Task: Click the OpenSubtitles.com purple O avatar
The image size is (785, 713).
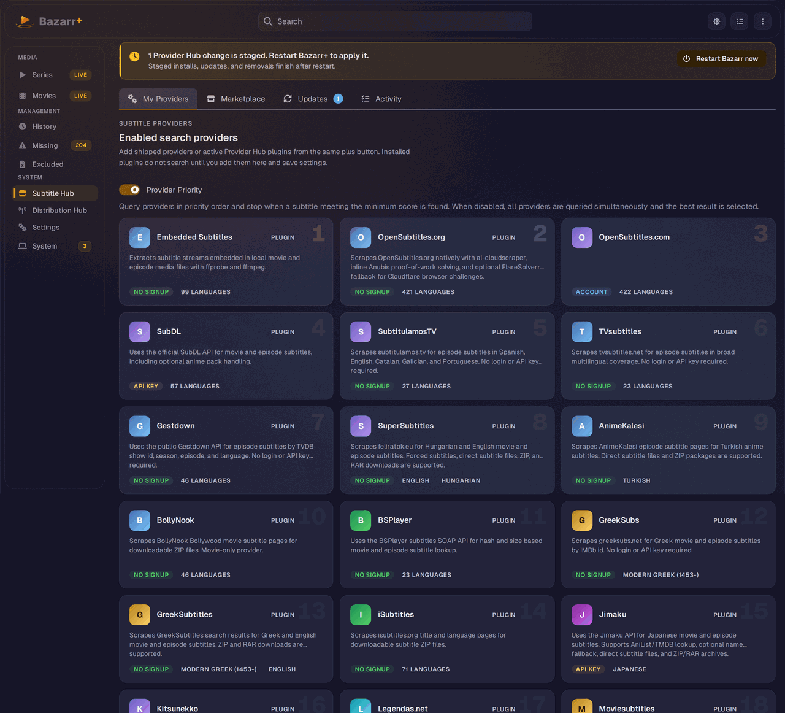Action: pos(582,237)
